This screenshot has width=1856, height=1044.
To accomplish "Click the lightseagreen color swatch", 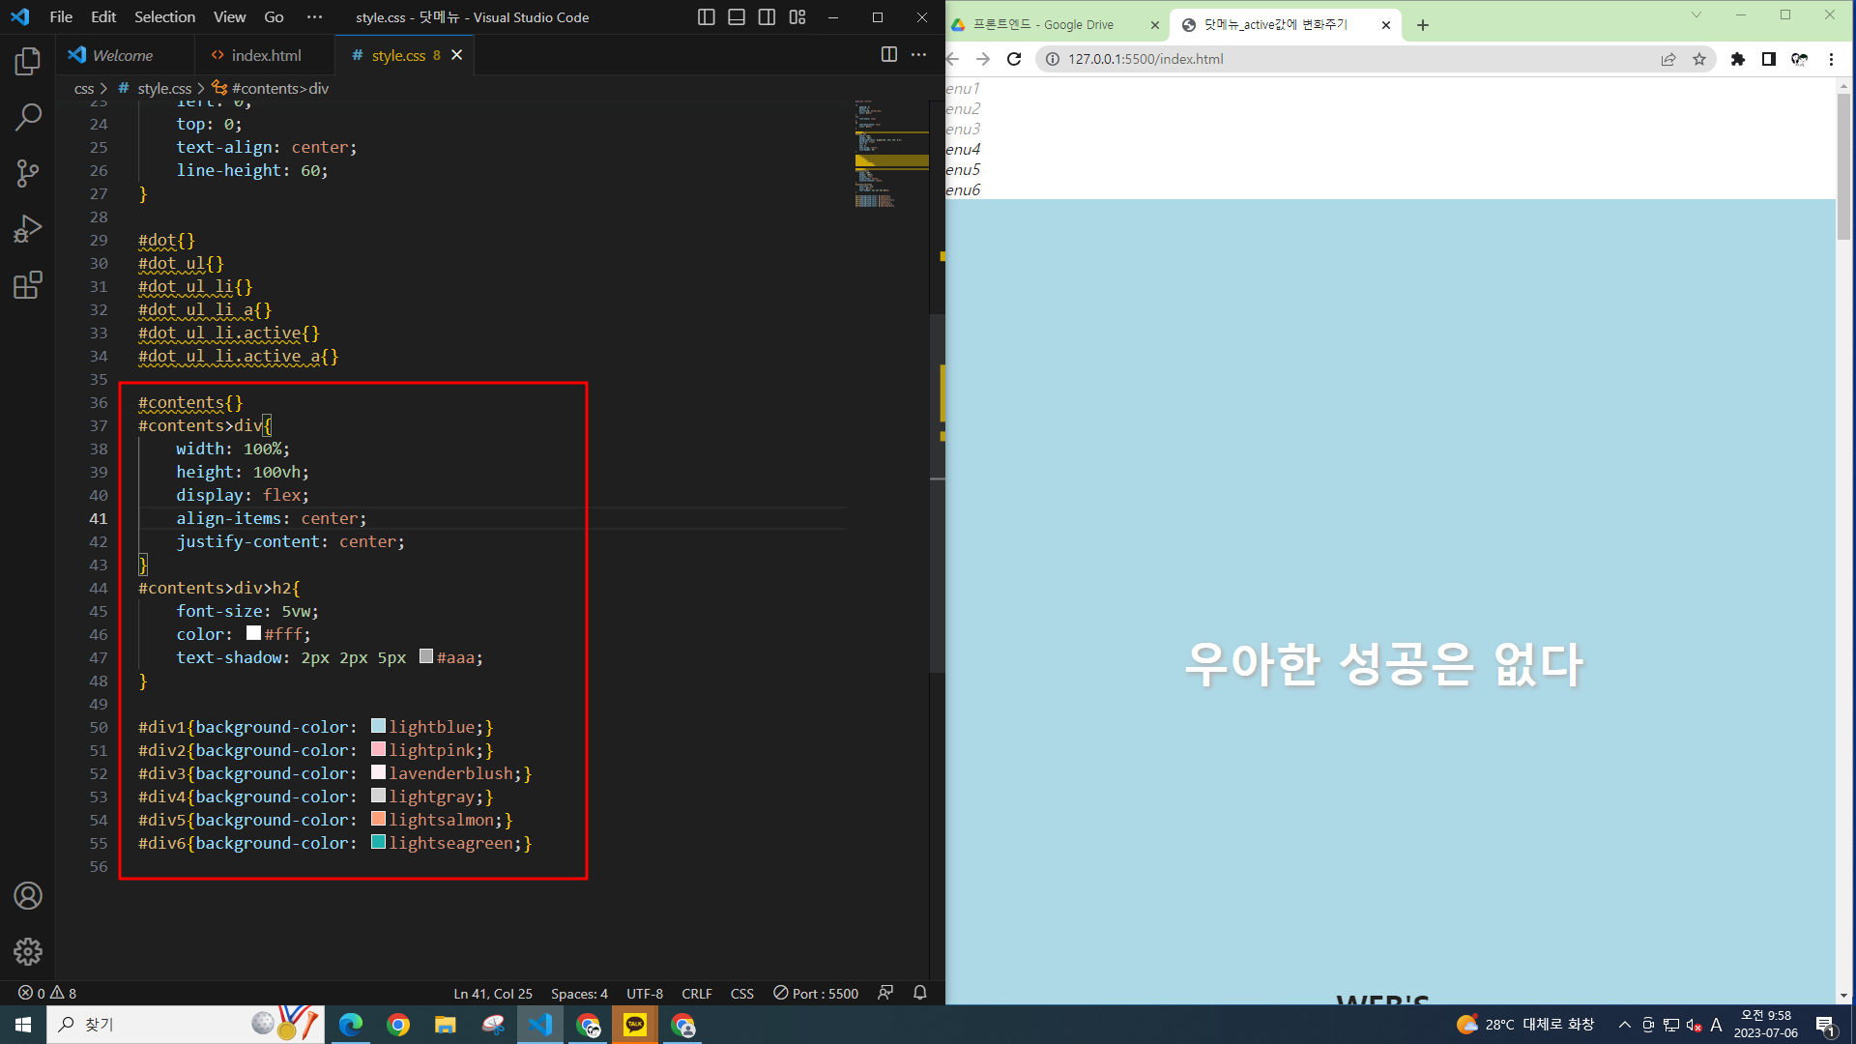I will 378,842.
